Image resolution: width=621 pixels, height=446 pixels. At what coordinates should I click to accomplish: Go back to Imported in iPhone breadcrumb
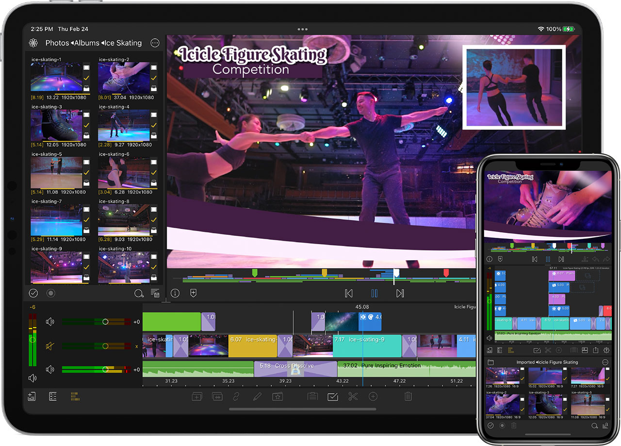pos(525,363)
